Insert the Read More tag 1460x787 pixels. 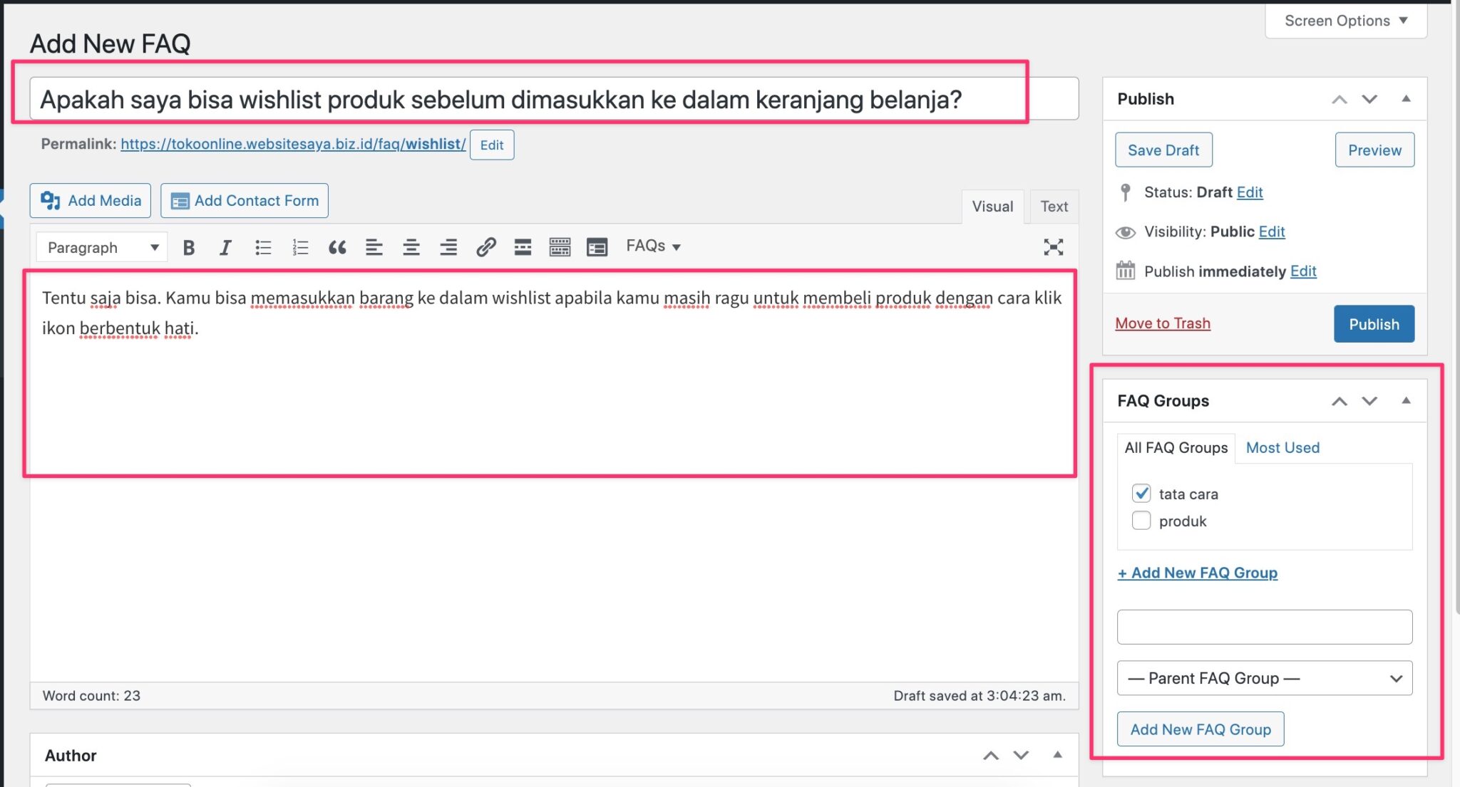(523, 246)
